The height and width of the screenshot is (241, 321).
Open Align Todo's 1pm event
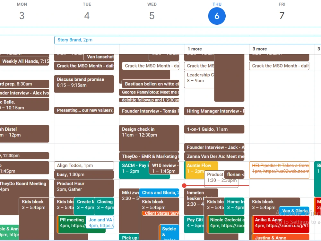click(x=84, y=165)
